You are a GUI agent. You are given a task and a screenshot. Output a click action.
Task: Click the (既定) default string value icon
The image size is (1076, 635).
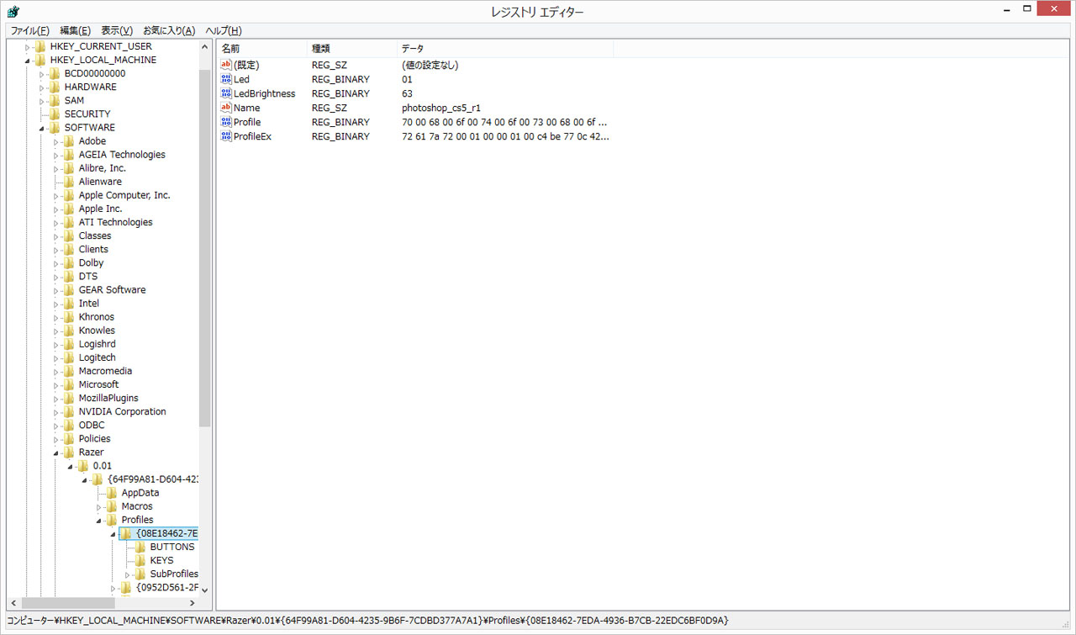click(x=225, y=65)
